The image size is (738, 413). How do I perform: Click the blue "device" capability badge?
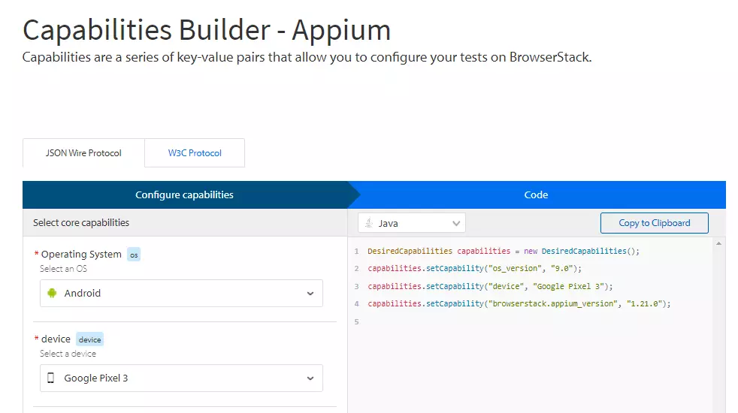point(89,339)
